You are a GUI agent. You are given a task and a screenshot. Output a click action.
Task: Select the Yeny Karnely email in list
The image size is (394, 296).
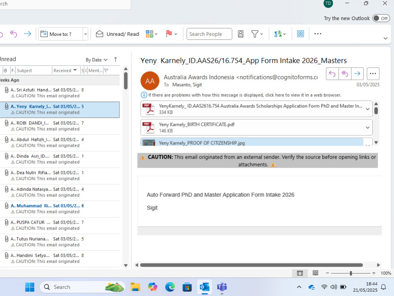[60, 109]
